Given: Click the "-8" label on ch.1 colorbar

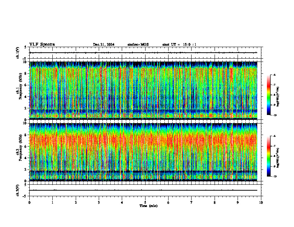Looking at the screenshot, I should 274,95.
